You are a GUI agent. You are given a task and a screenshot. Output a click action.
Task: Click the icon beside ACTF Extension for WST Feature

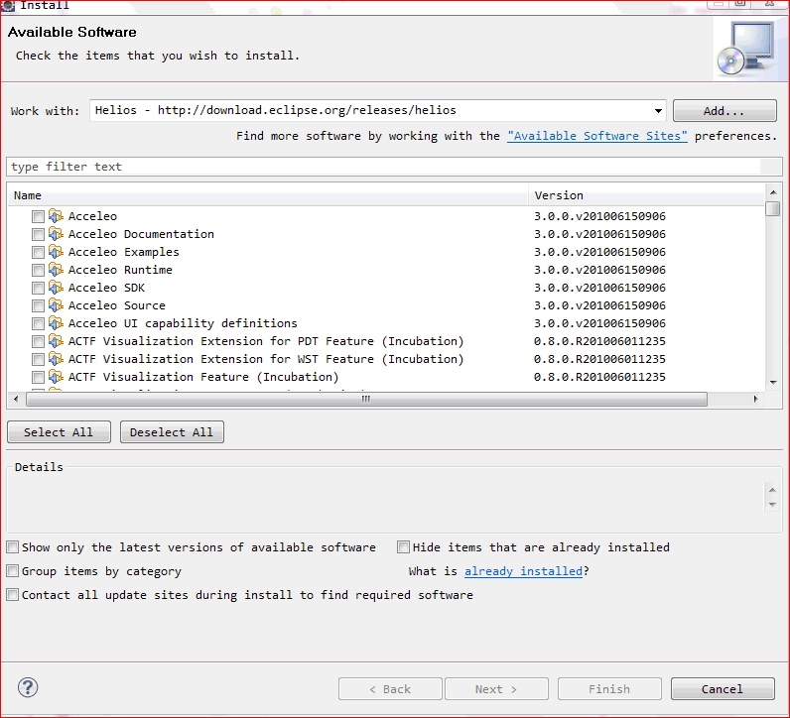point(56,359)
